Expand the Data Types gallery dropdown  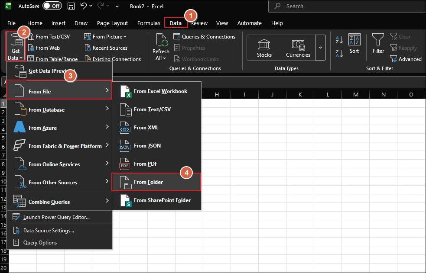click(321, 48)
